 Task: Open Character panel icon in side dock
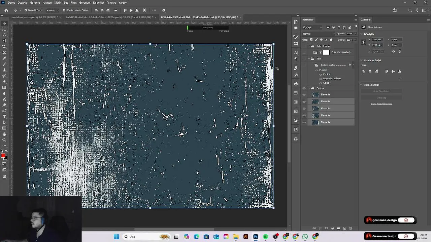tap(296, 52)
